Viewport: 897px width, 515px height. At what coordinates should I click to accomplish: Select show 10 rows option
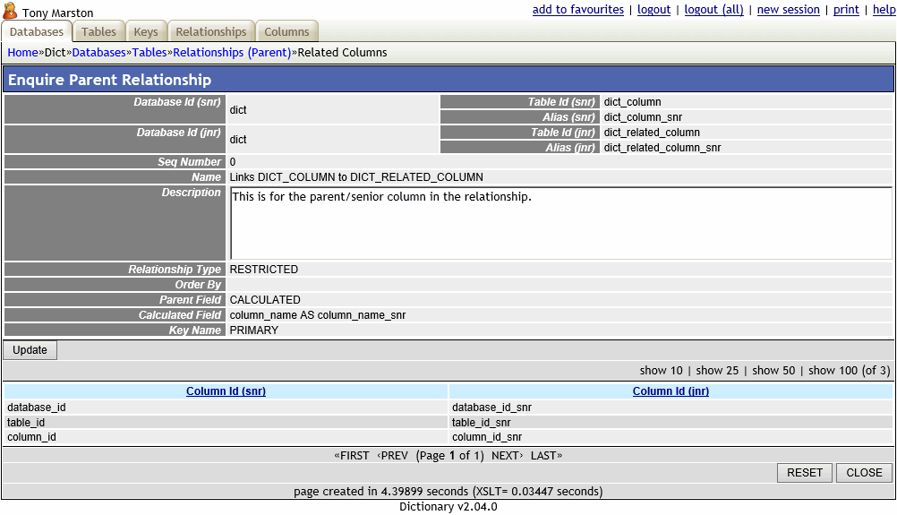point(661,371)
